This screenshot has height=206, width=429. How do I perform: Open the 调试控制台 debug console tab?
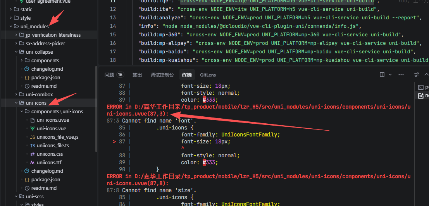[x=162, y=75]
